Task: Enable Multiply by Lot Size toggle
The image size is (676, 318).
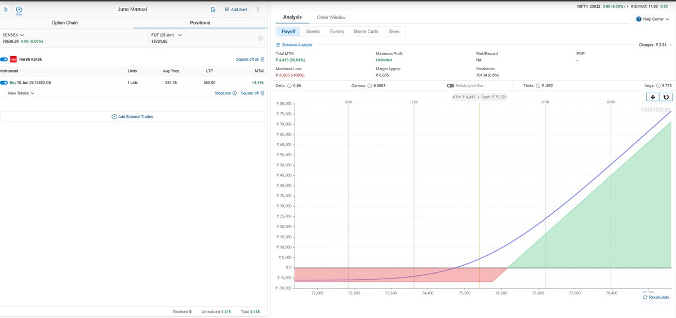Action: pyautogui.click(x=450, y=85)
